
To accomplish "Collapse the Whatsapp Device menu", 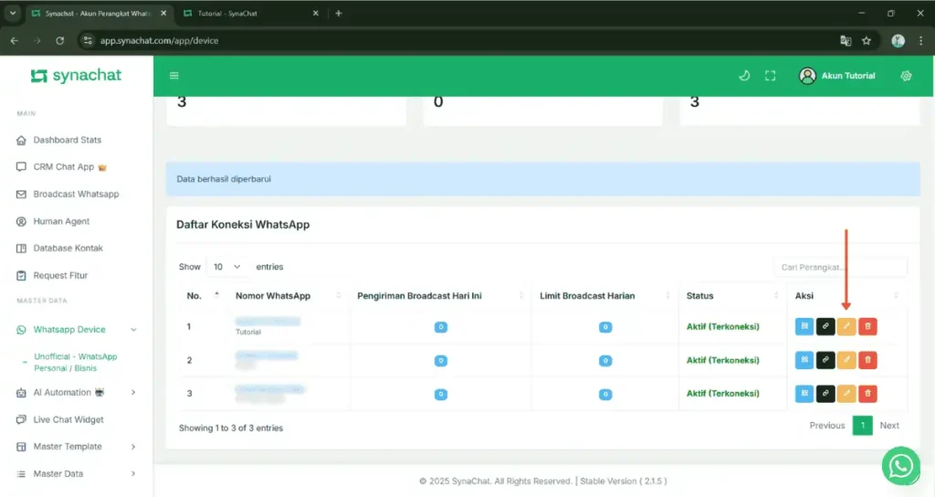I will [x=133, y=330].
